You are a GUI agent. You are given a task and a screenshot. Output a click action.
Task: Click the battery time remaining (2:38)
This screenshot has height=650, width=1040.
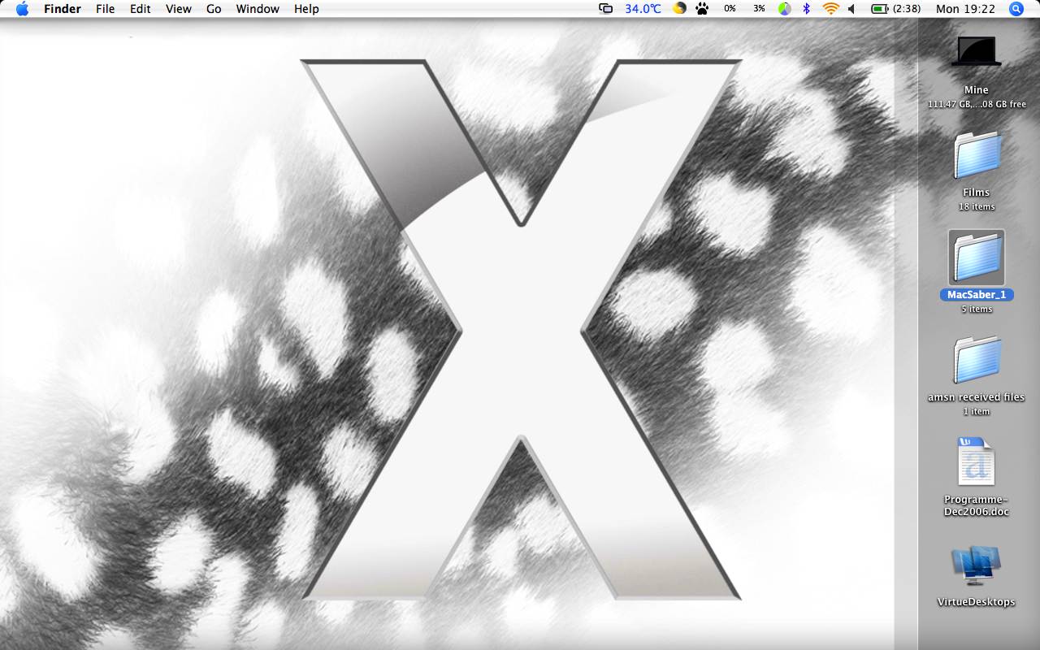tap(907, 9)
